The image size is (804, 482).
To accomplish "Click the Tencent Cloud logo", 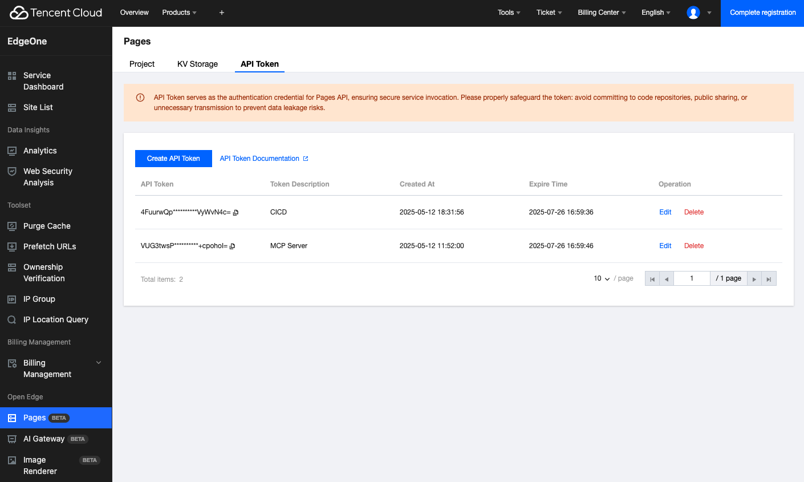I will click(x=56, y=13).
